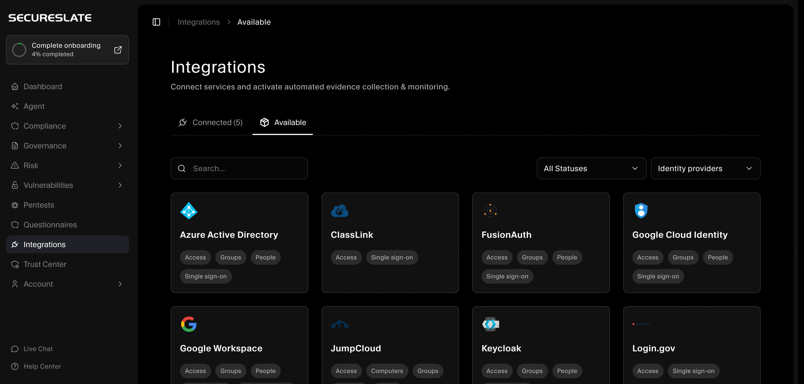This screenshot has height=384, width=804.
Task: Select the Azure Active Directory integration icon
Action: (x=189, y=211)
